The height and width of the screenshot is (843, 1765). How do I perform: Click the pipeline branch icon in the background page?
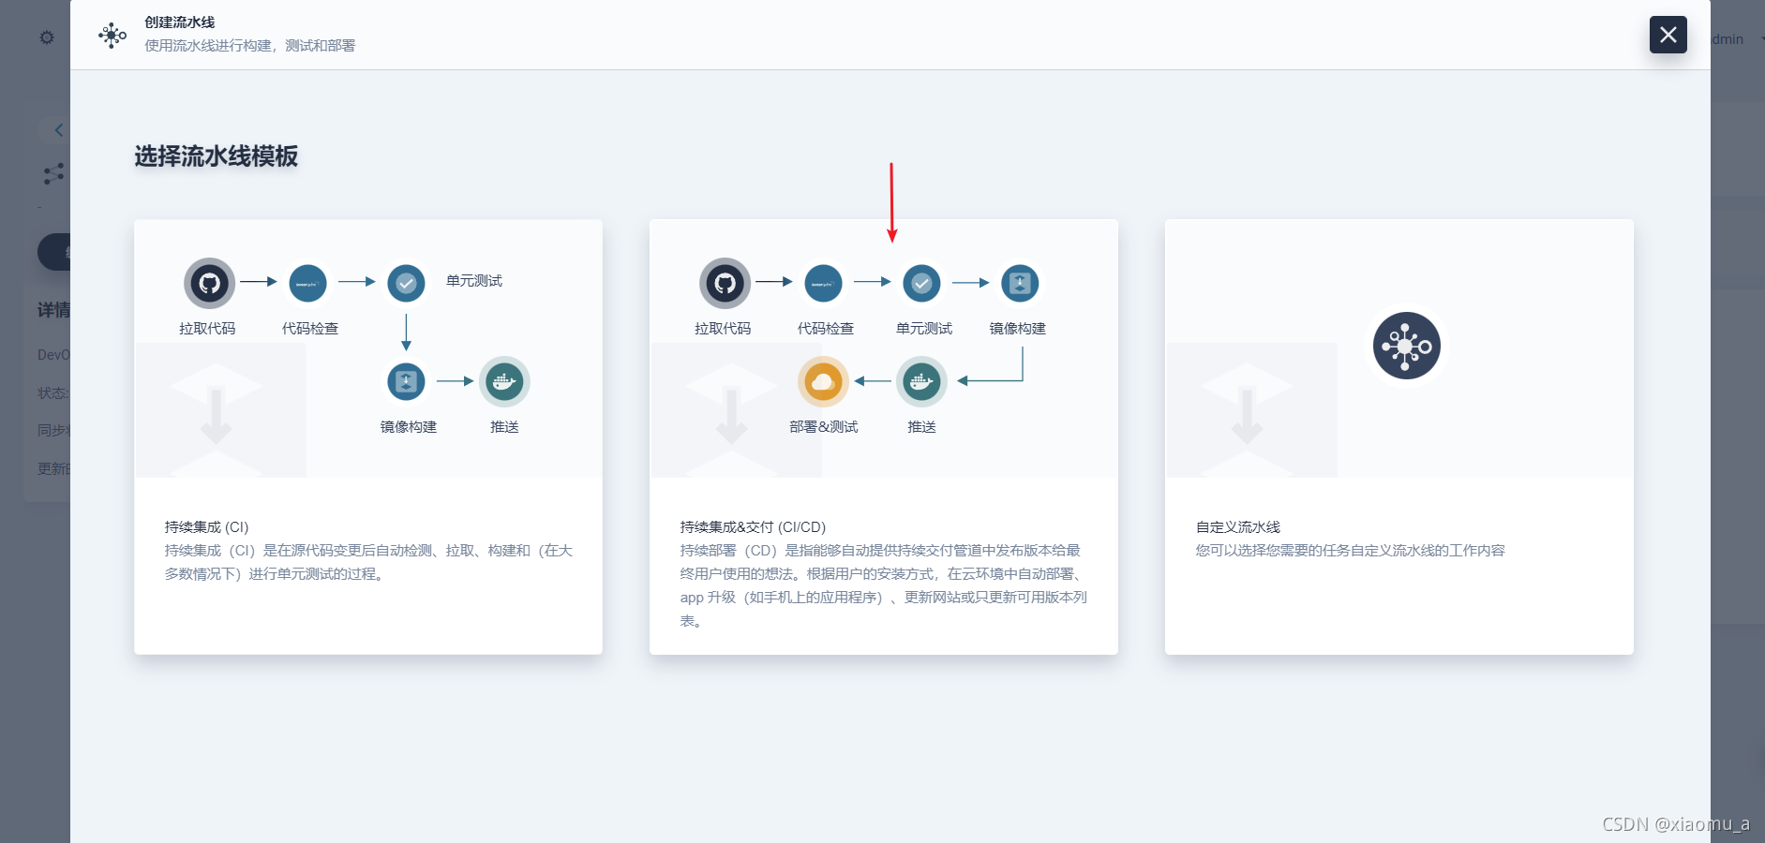point(53,173)
